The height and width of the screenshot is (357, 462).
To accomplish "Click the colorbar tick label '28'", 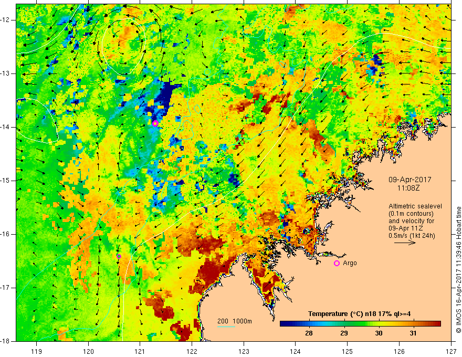I will tap(309, 333).
